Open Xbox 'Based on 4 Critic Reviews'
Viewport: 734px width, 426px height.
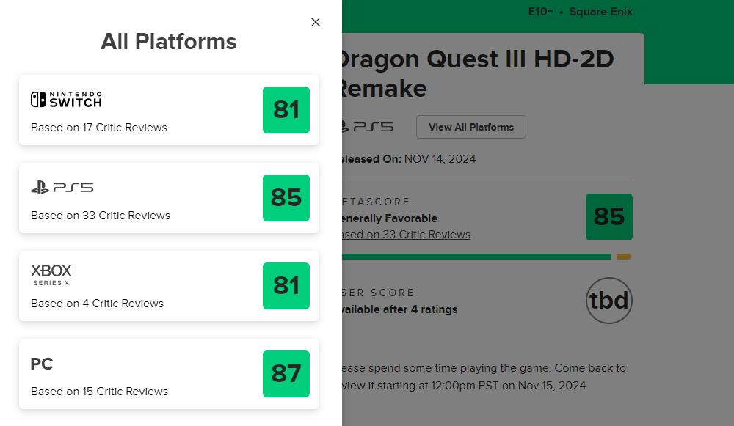[x=98, y=304]
